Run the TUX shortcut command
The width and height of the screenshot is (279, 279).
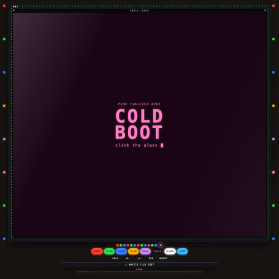tap(151, 258)
